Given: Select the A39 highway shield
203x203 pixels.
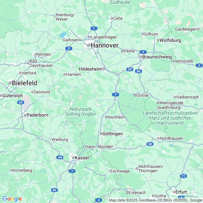Looking at the screenshot, I should pos(130,69).
